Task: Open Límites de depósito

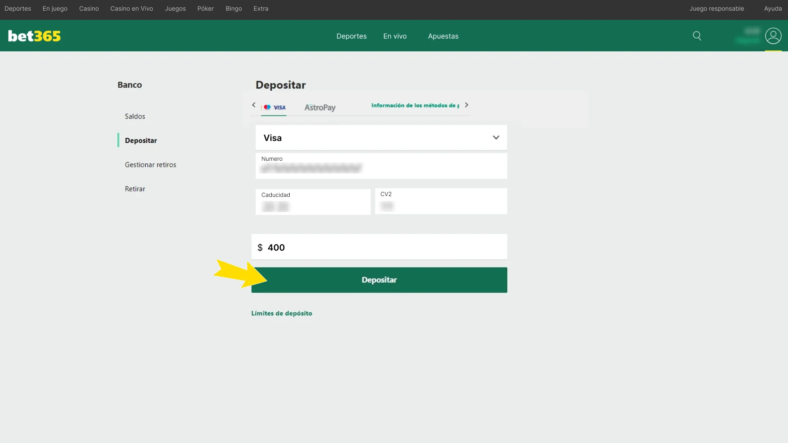Action: 282,313
